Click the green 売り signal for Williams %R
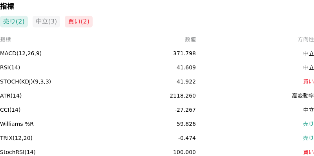 [309, 124]
